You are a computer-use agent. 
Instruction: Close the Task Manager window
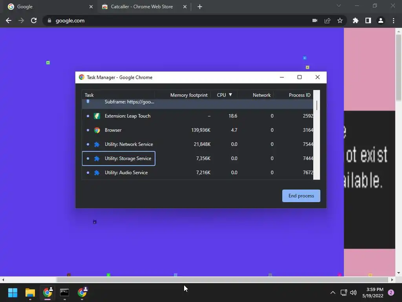click(317, 77)
